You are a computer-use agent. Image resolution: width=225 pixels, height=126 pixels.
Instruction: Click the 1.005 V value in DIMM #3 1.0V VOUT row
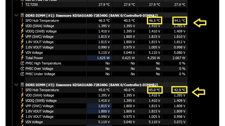click(x=154, y=116)
